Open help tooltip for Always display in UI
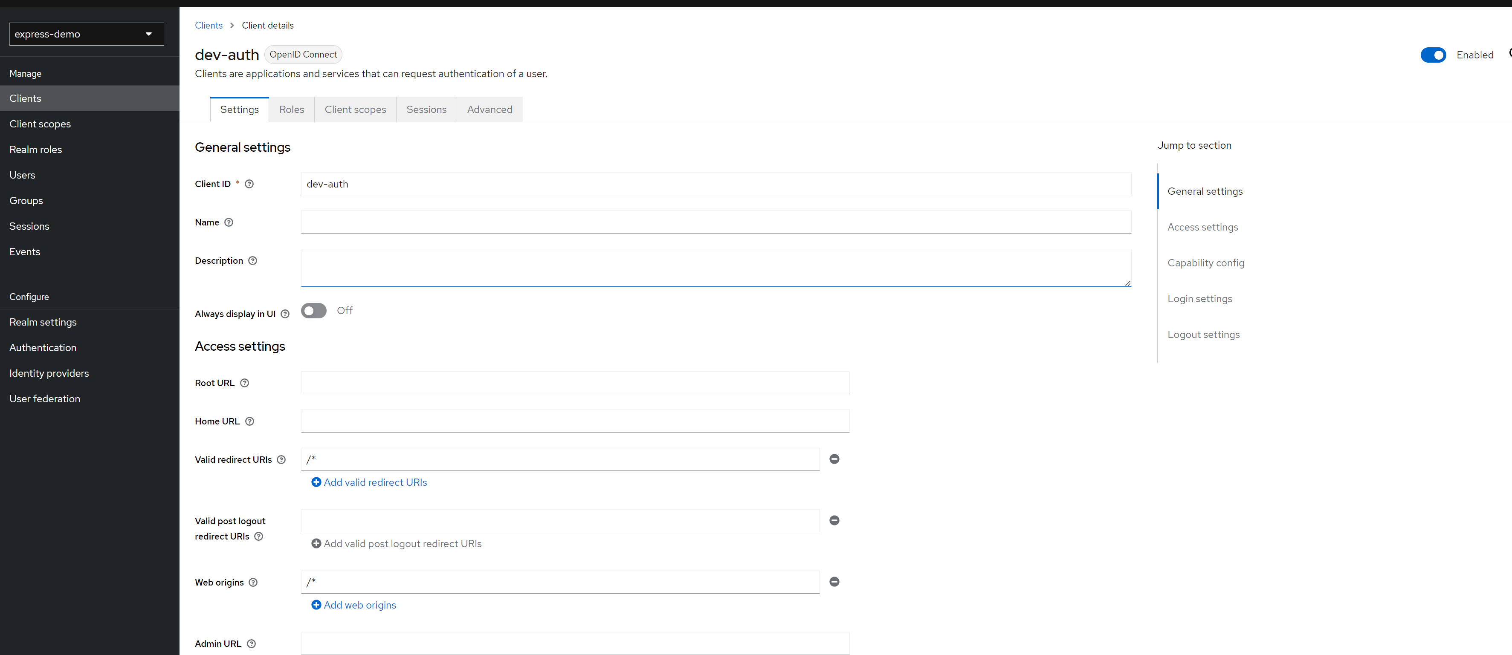 click(285, 314)
